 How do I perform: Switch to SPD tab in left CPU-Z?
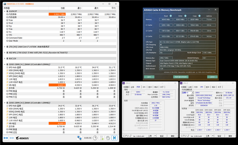coord(144,87)
